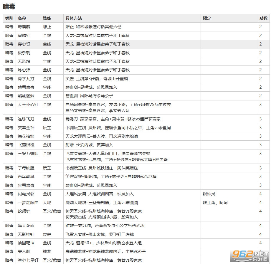
Task: Select the 子母铁胆 name cell
Action: pos(28,168)
